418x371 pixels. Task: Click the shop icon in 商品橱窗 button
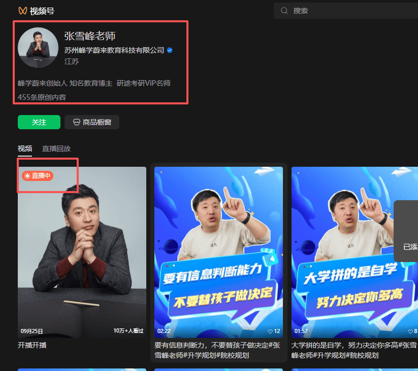[77, 122]
